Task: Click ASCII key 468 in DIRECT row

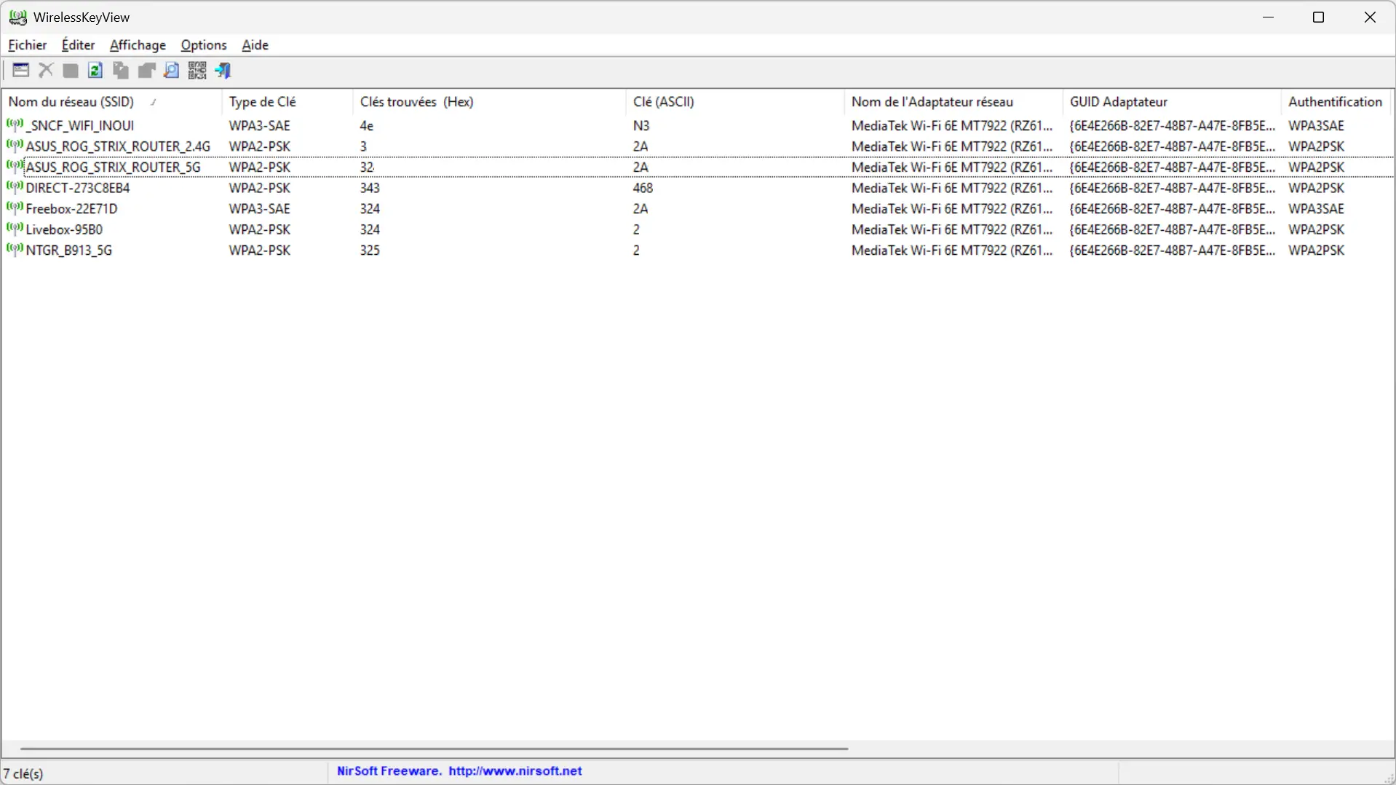Action: (643, 188)
